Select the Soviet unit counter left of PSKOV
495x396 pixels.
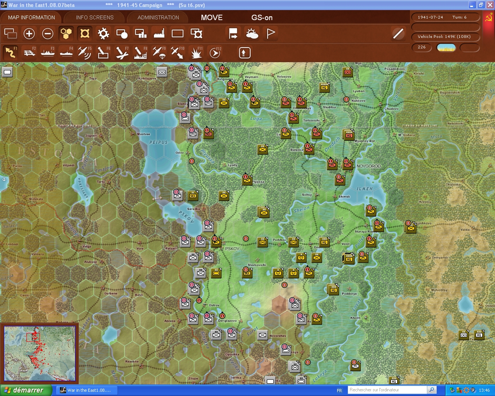pos(216,242)
